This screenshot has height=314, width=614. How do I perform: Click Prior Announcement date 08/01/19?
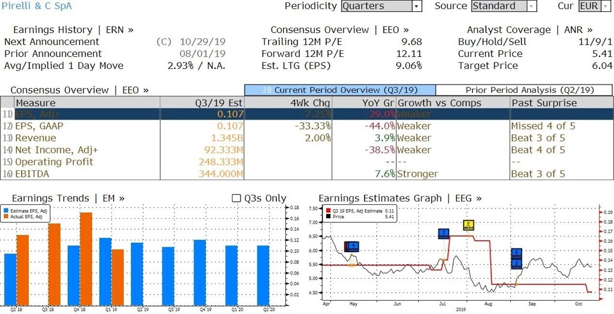203,54
